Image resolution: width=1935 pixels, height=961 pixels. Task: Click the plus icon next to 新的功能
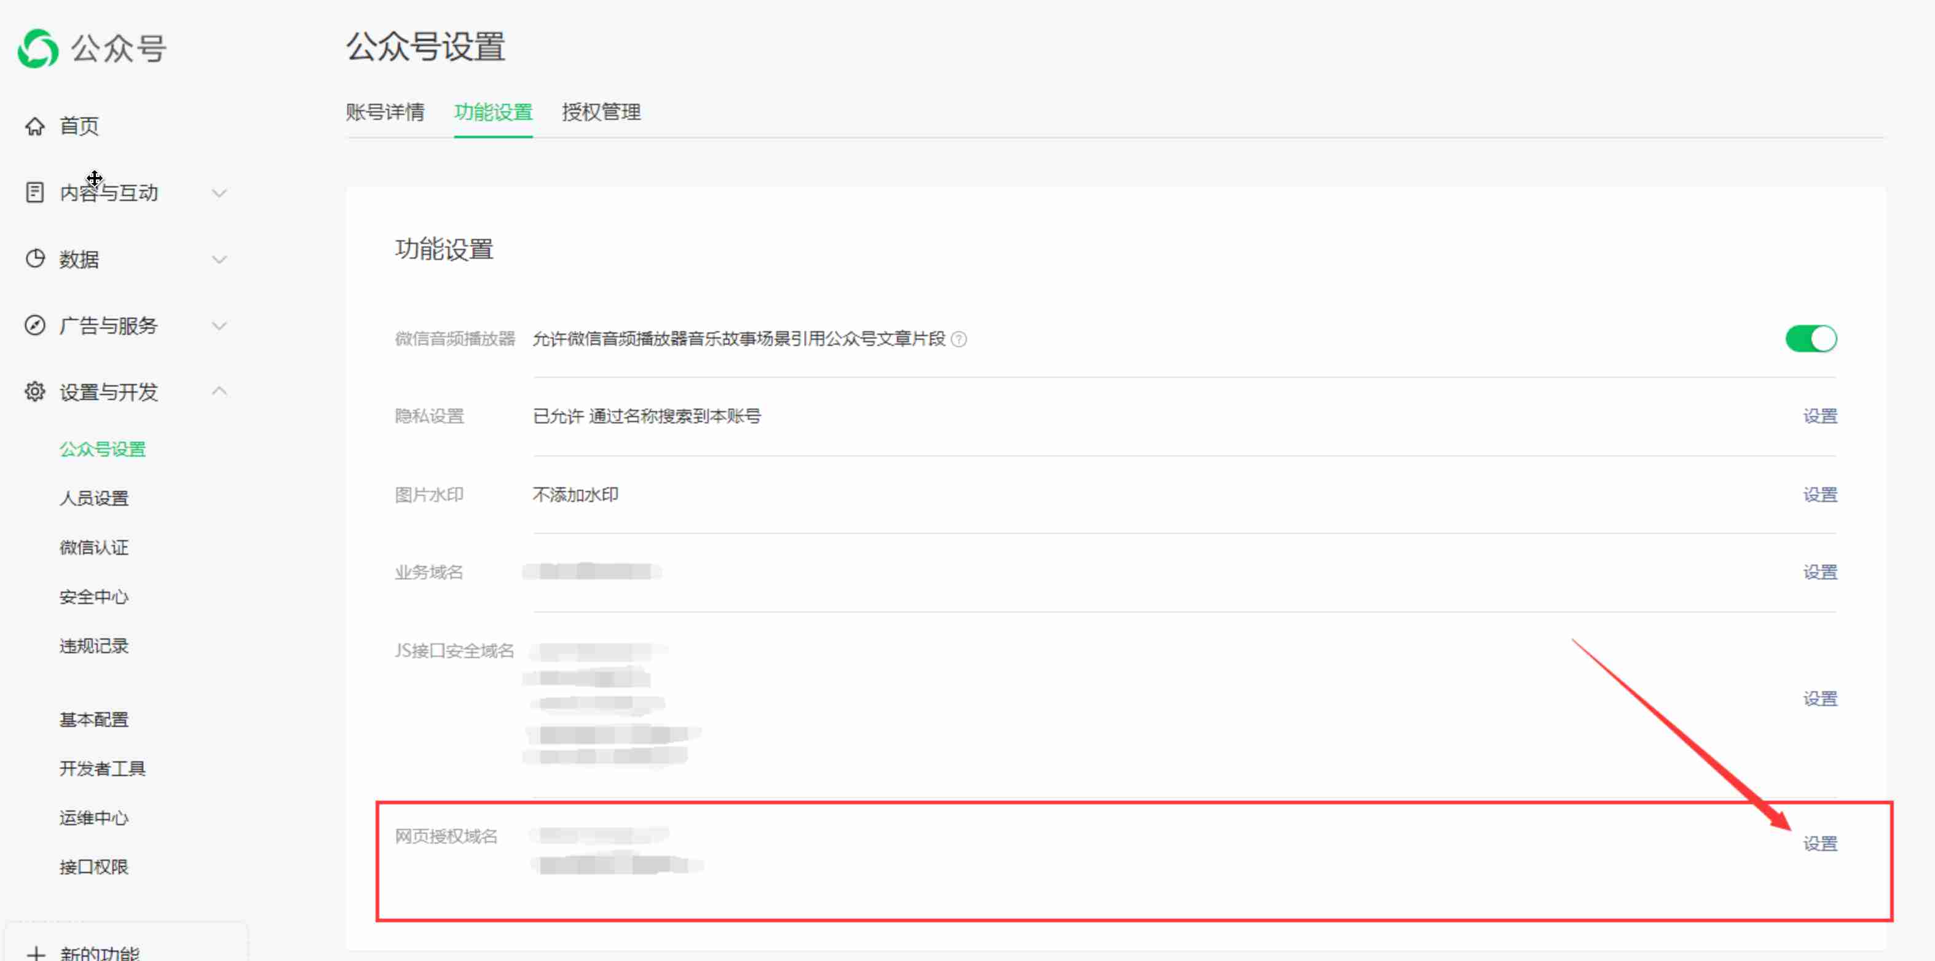tap(35, 954)
